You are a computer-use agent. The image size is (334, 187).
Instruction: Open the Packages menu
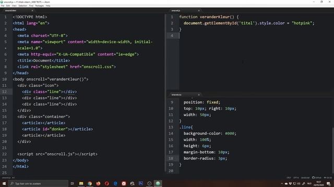tap(40, 6)
